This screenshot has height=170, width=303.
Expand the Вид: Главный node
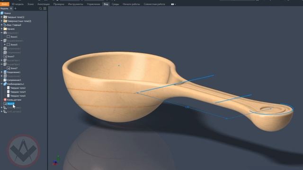click(2, 25)
